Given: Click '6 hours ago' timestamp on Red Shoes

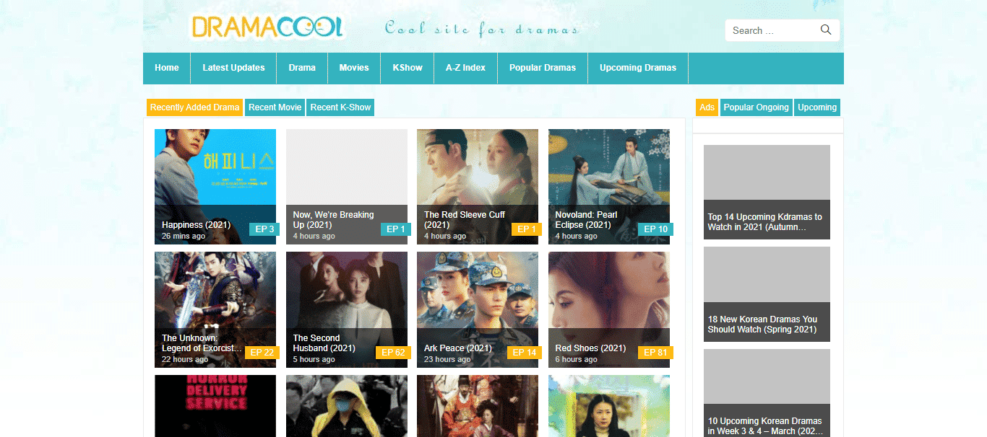Looking at the screenshot, I should pos(576,359).
